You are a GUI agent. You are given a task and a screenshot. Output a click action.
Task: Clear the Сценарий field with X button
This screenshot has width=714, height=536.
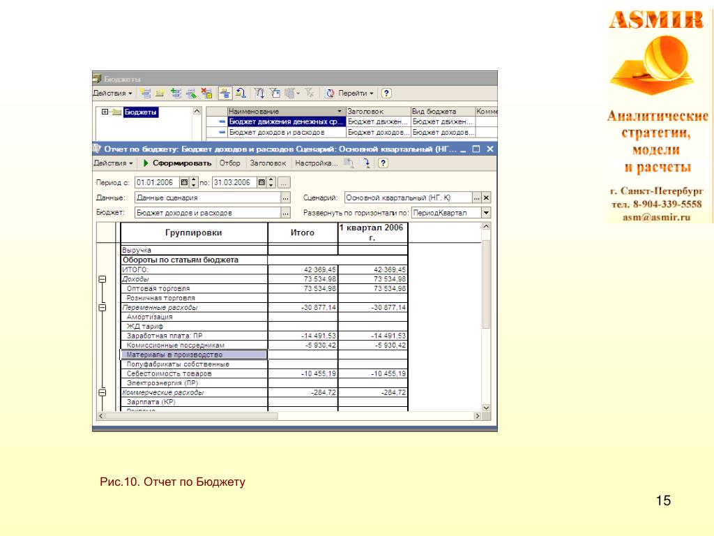click(x=486, y=198)
